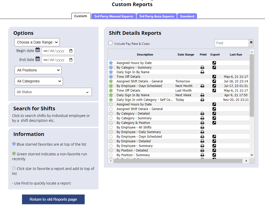The height and width of the screenshot is (205, 265).
Task: Print the By Employee - All Shifts report
Action: click(x=202, y=127)
